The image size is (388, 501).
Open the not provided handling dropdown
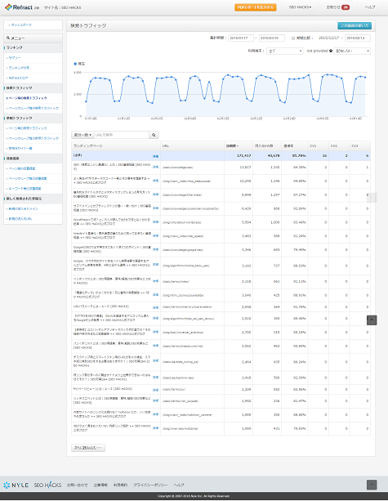[352, 51]
